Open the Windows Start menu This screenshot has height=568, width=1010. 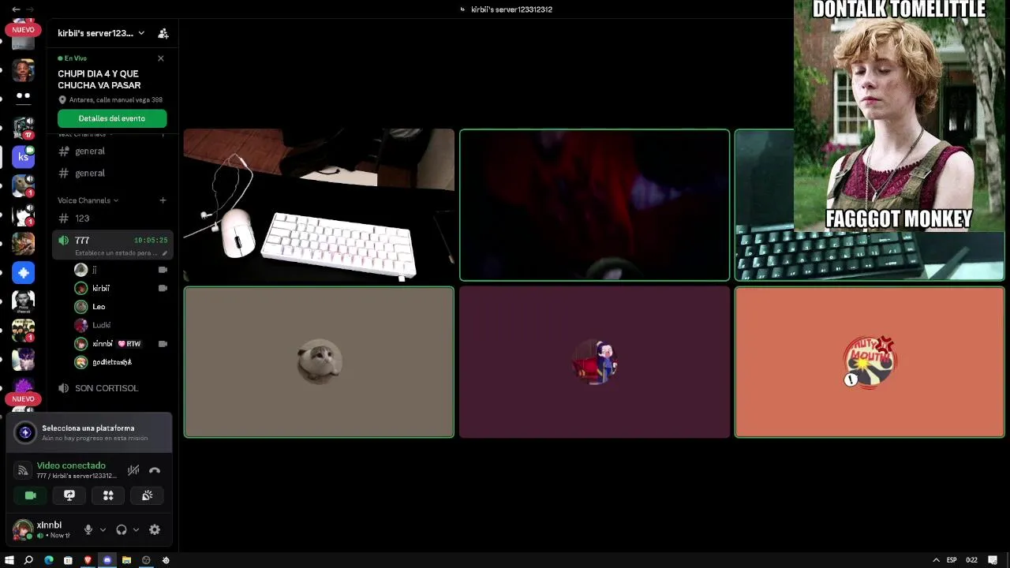(9, 560)
